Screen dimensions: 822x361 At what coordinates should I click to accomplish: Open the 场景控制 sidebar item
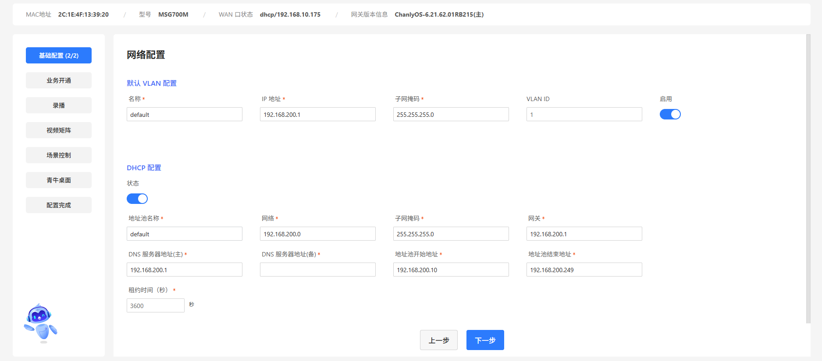tap(59, 155)
